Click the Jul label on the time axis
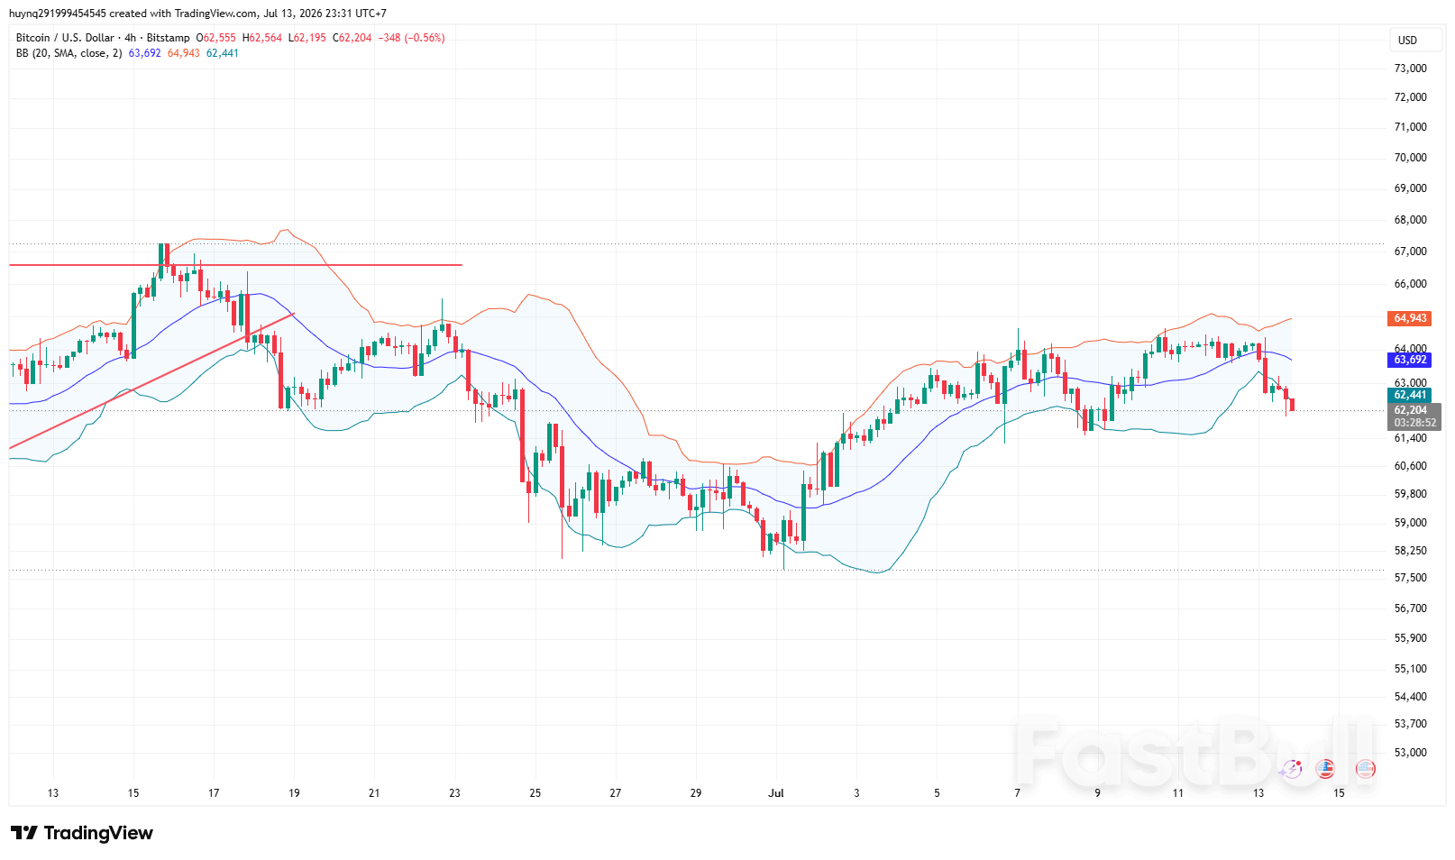This screenshot has width=1455, height=860. (775, 793)
